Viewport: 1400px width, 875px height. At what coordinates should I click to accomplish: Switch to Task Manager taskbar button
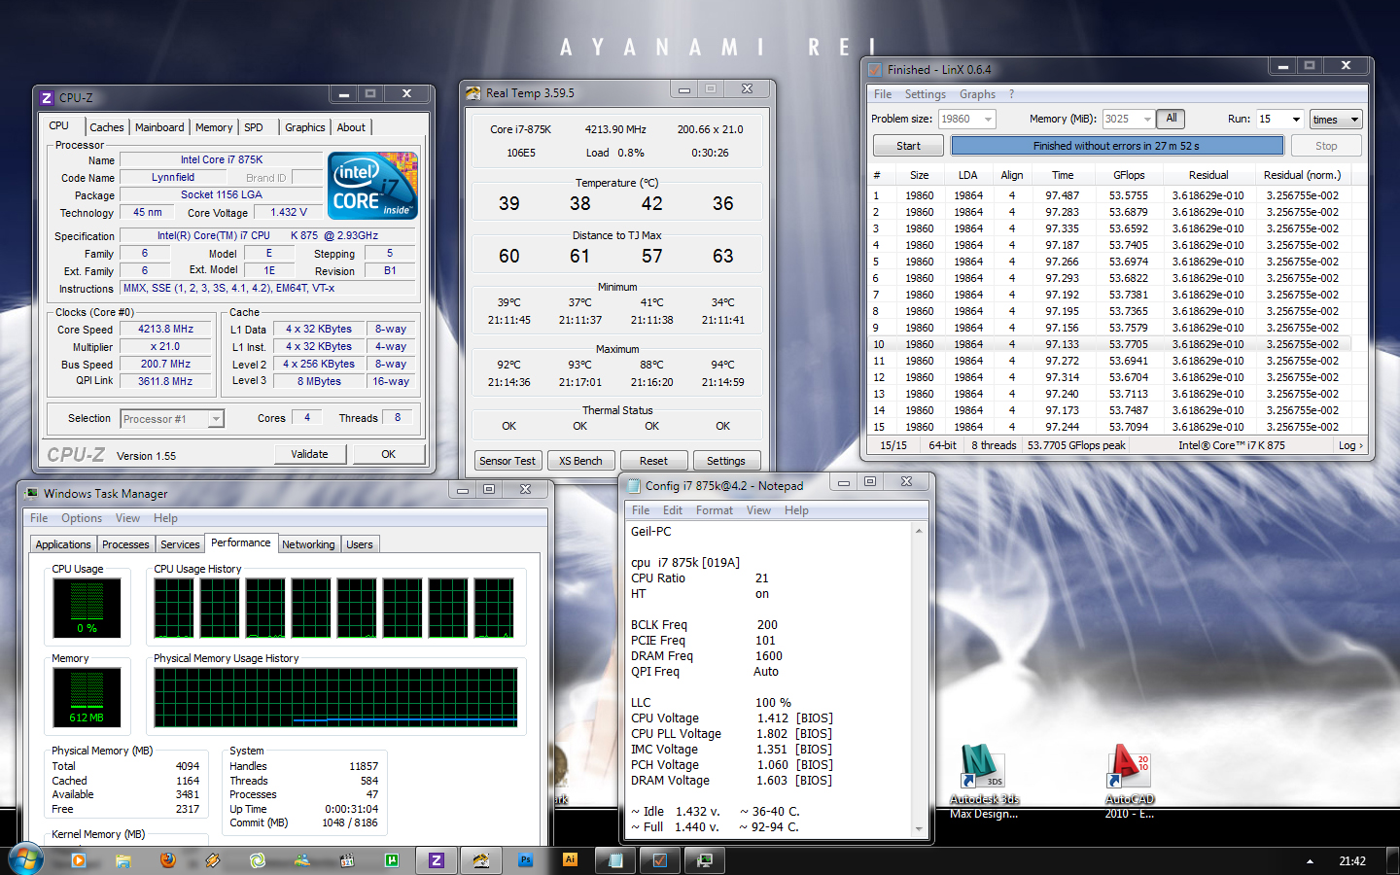point(705,860)
